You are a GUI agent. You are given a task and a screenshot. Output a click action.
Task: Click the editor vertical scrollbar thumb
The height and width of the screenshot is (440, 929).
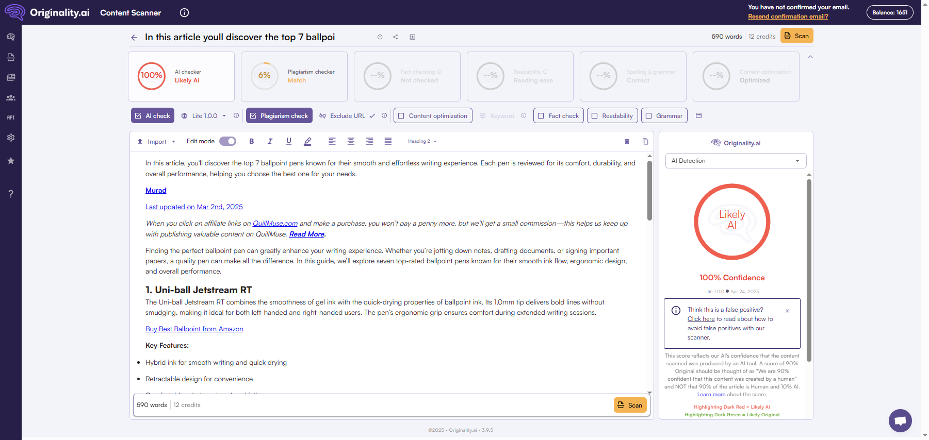649,191
